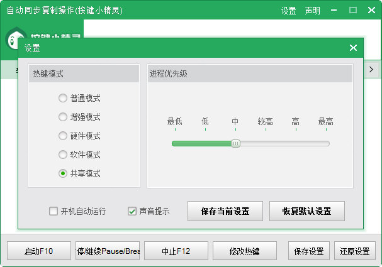Click the 还原设置 button in the main window
This screenshot has width=382, height=267.
[x=355, y=251]
